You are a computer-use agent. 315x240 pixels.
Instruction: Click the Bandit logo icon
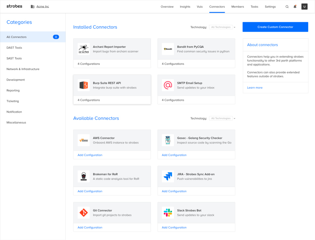168,49
